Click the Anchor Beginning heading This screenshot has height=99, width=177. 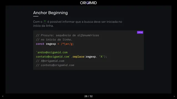point(50,13)
